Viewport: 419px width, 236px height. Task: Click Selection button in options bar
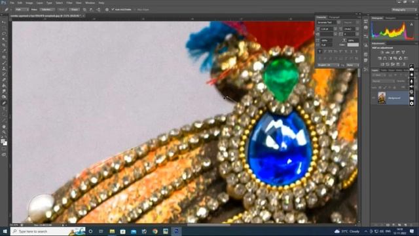tap(46, 10)
